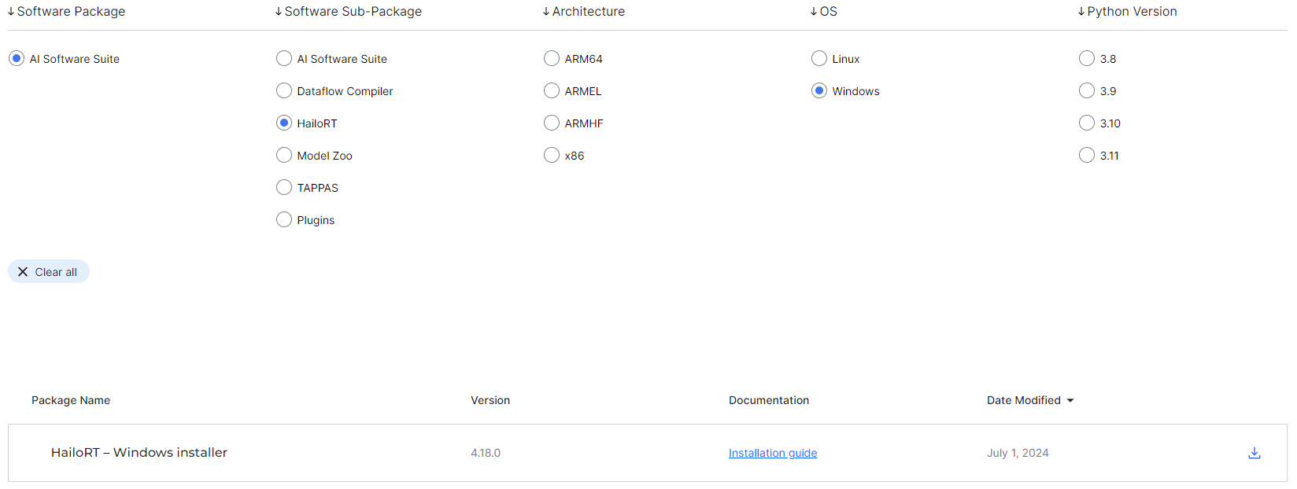1297x489 pixels.
Task: Choose ARMHF architecture option
Action: tap(552, 123)
